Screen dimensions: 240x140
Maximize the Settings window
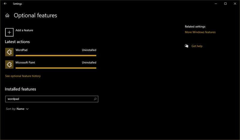[225, 4]
